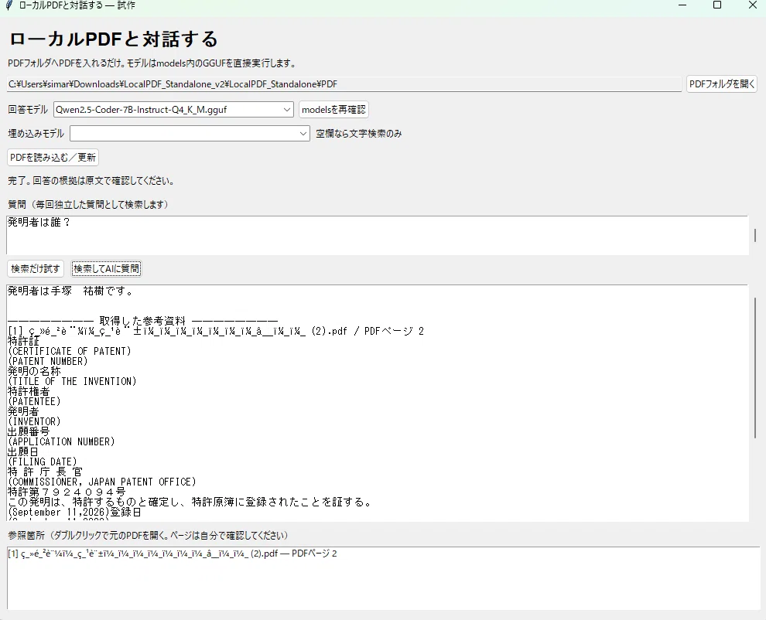This screenshot has height=620, width=766.
Task: Click the question box scrollbar thumb
Action: pyautogui.click(x=755, y=235)
